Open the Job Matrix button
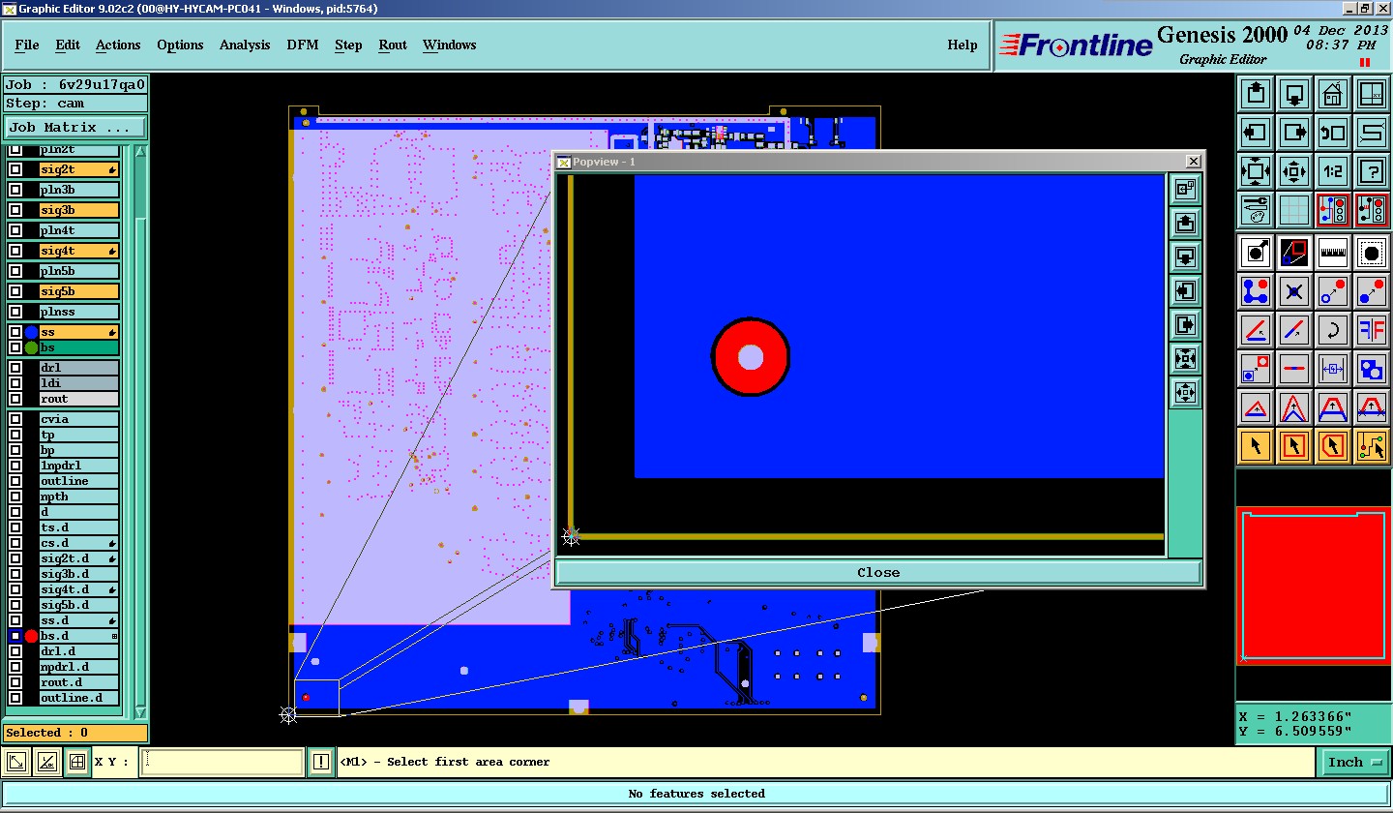This screenshot has width=1393, height=813. (75, 127)
